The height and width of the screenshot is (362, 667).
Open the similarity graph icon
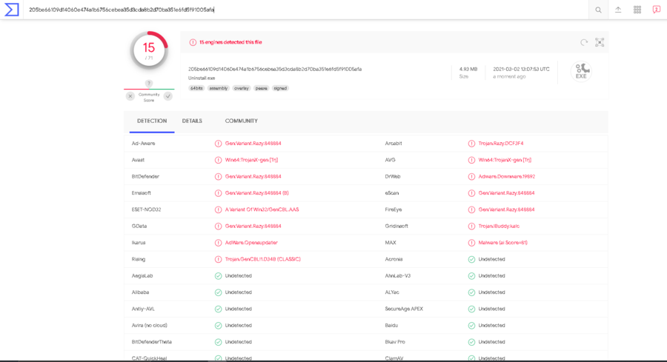coord(600,42)
